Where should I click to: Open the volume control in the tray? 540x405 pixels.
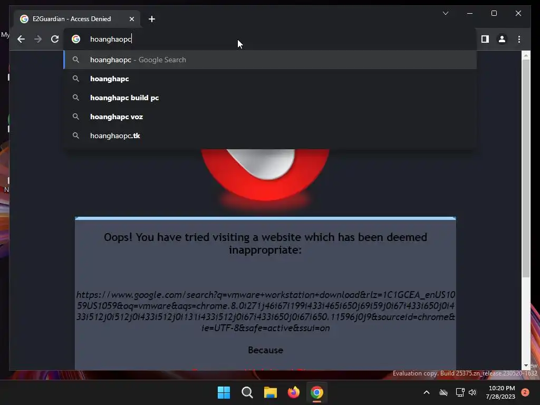click(472, 392)
